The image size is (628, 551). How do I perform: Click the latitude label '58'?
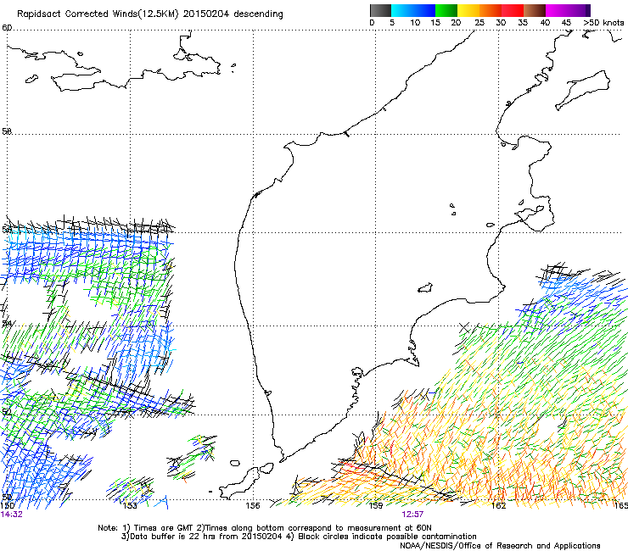tap(7, 131)
